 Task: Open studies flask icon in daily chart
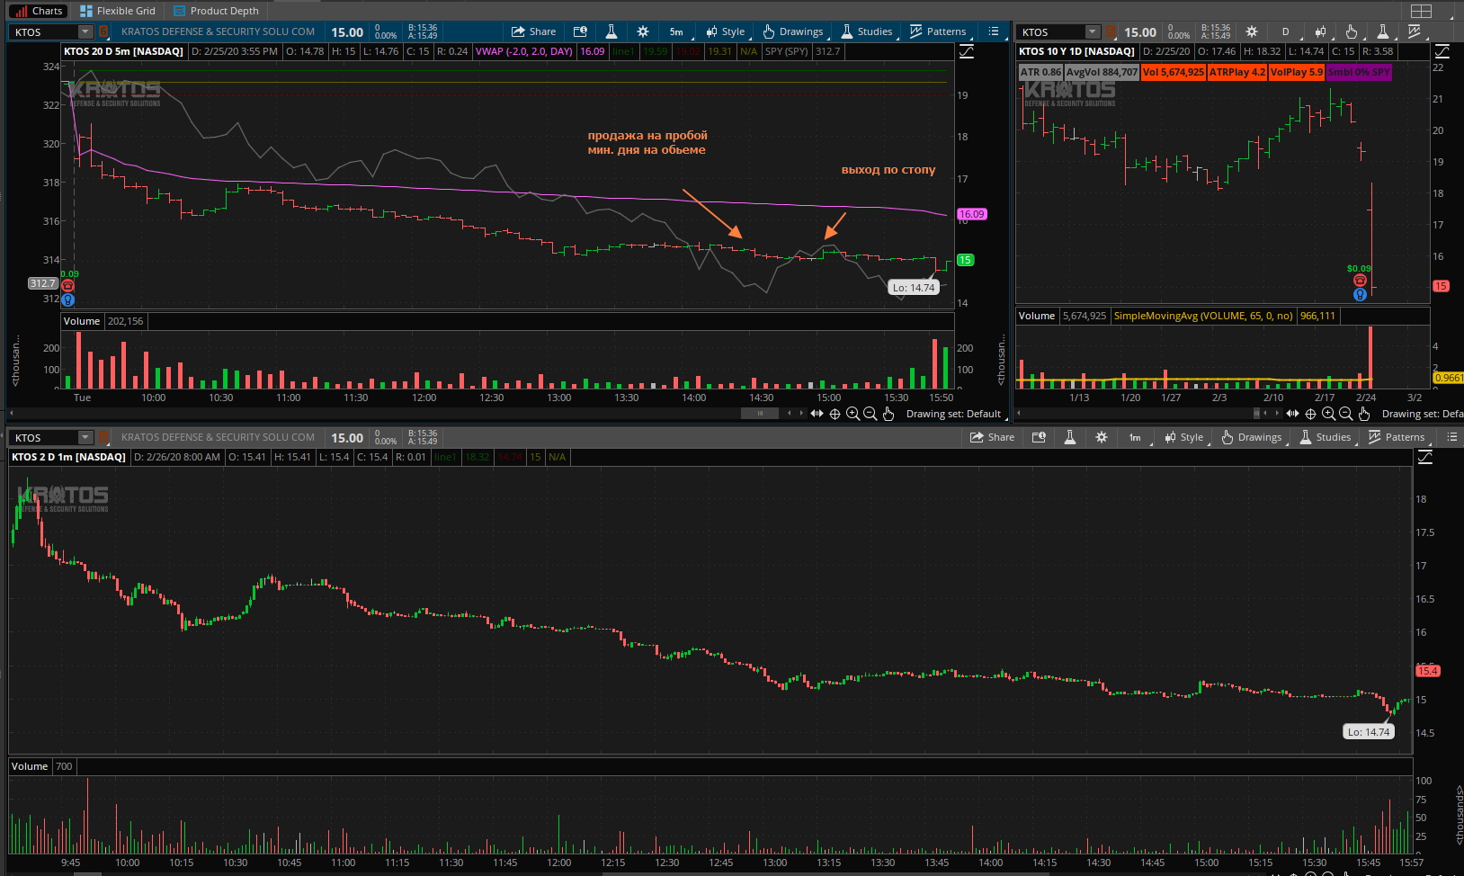(1383, 31)
